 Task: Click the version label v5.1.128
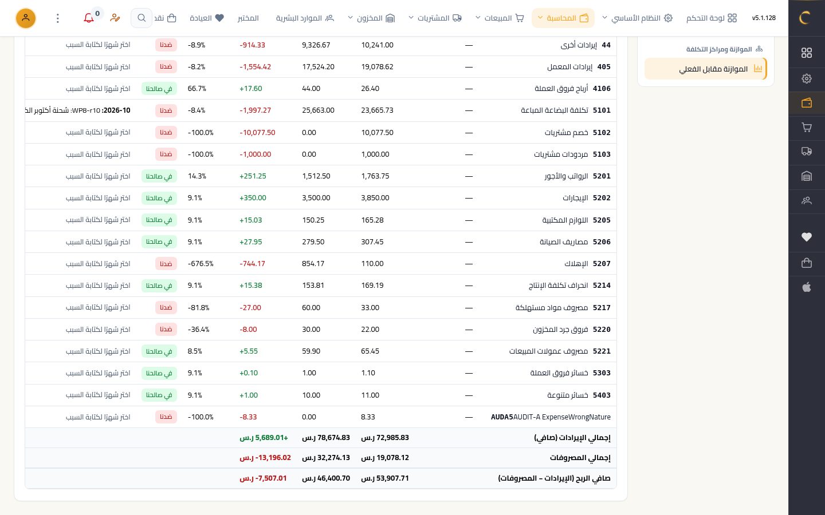coord(764,18)
